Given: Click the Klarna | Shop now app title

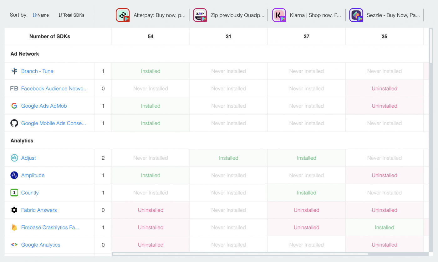Looking at the screenshot, I should pos(315,15).
